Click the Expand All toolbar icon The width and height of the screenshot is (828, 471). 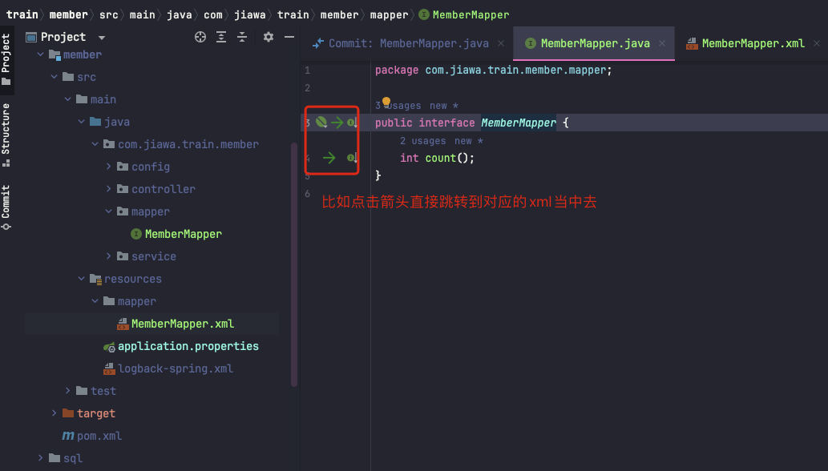(221, 37)
